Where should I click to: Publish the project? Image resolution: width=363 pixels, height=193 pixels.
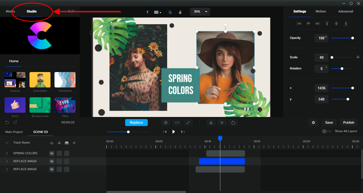[349, 123]
